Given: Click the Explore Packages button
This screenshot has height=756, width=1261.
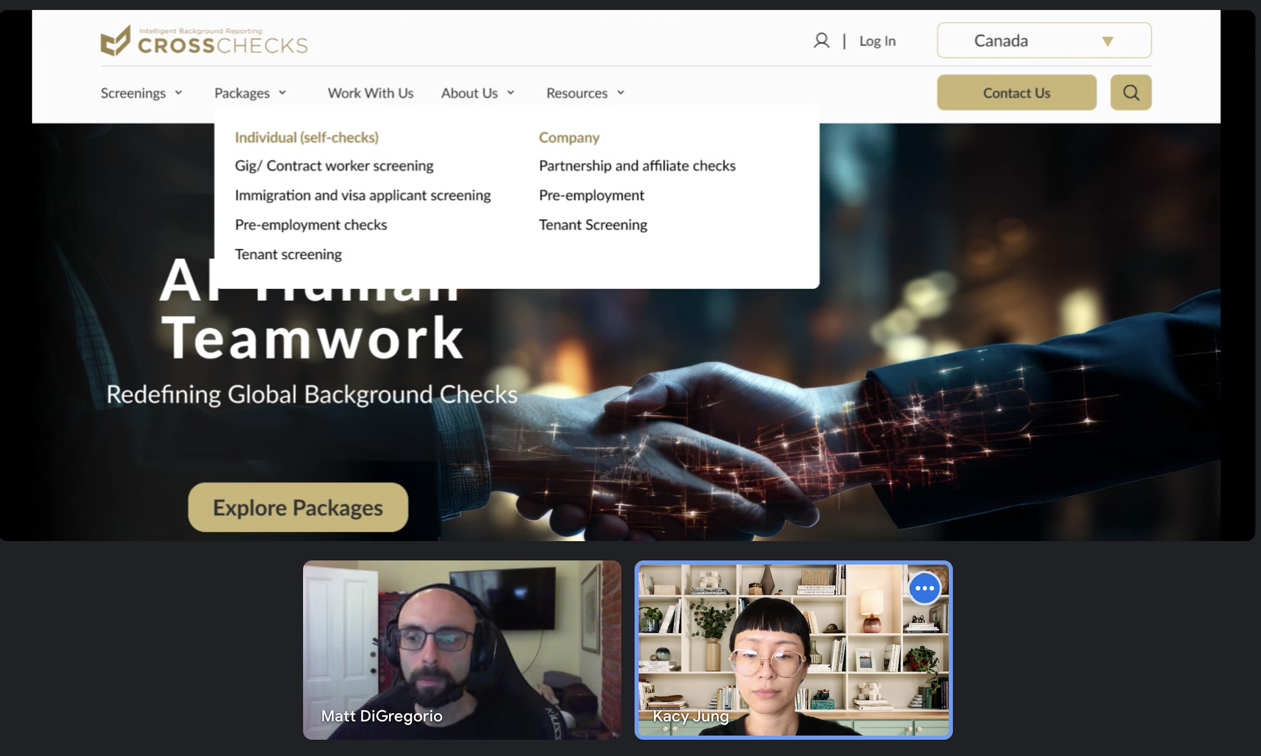Looking at the screenshot, I should 298,507.
